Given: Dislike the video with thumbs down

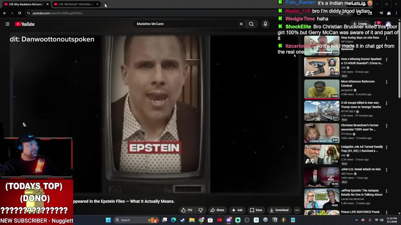Looking at the screenshot, I should coord(200,210).
